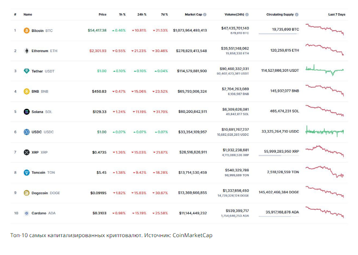Click Tether volume $90,460,332,031
358x255 pixels.
(x=234, y=69)
